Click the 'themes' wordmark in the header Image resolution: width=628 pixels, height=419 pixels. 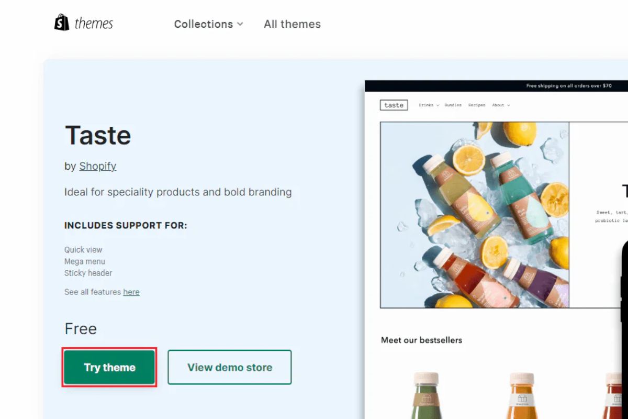[94, 24]
